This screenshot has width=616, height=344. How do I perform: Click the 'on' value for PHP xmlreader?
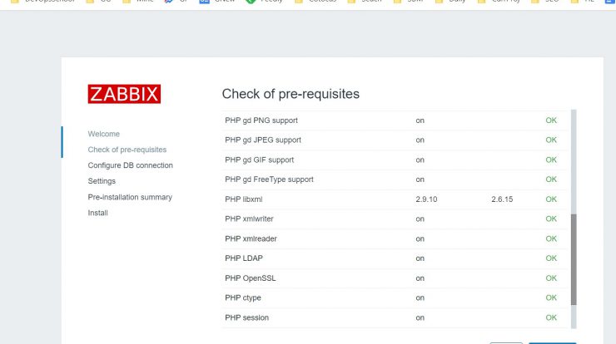tap(420, 239)
